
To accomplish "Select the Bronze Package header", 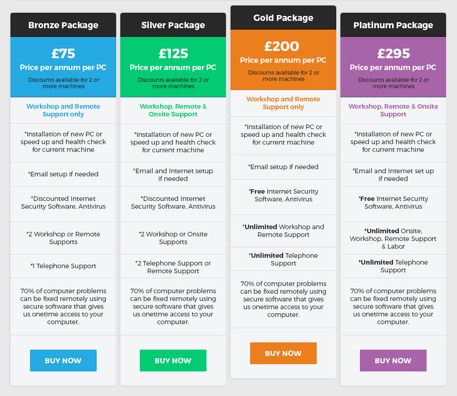I will point(63,25).
